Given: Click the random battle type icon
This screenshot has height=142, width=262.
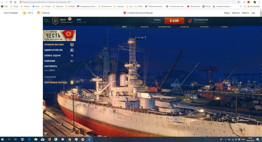Looking at the screenshot, I should coord(190,21).
